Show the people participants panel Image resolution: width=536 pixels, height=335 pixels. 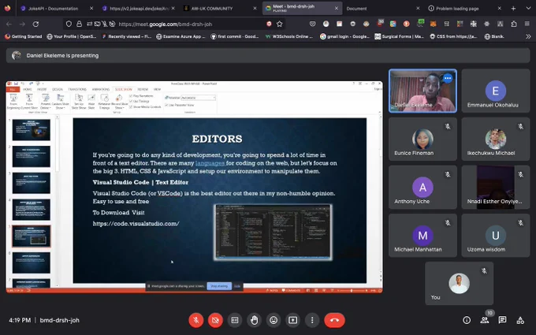coord(485,320)
